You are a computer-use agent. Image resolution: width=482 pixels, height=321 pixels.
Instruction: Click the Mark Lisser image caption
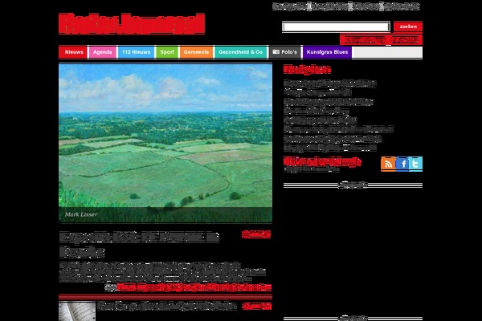coord(81,214)
